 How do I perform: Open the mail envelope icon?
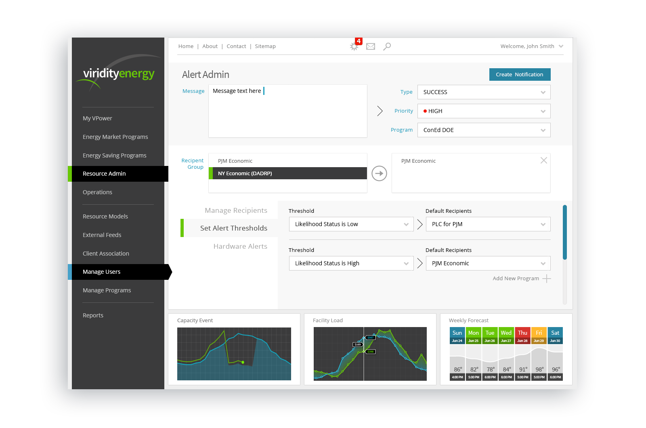[x=371, y=46]
